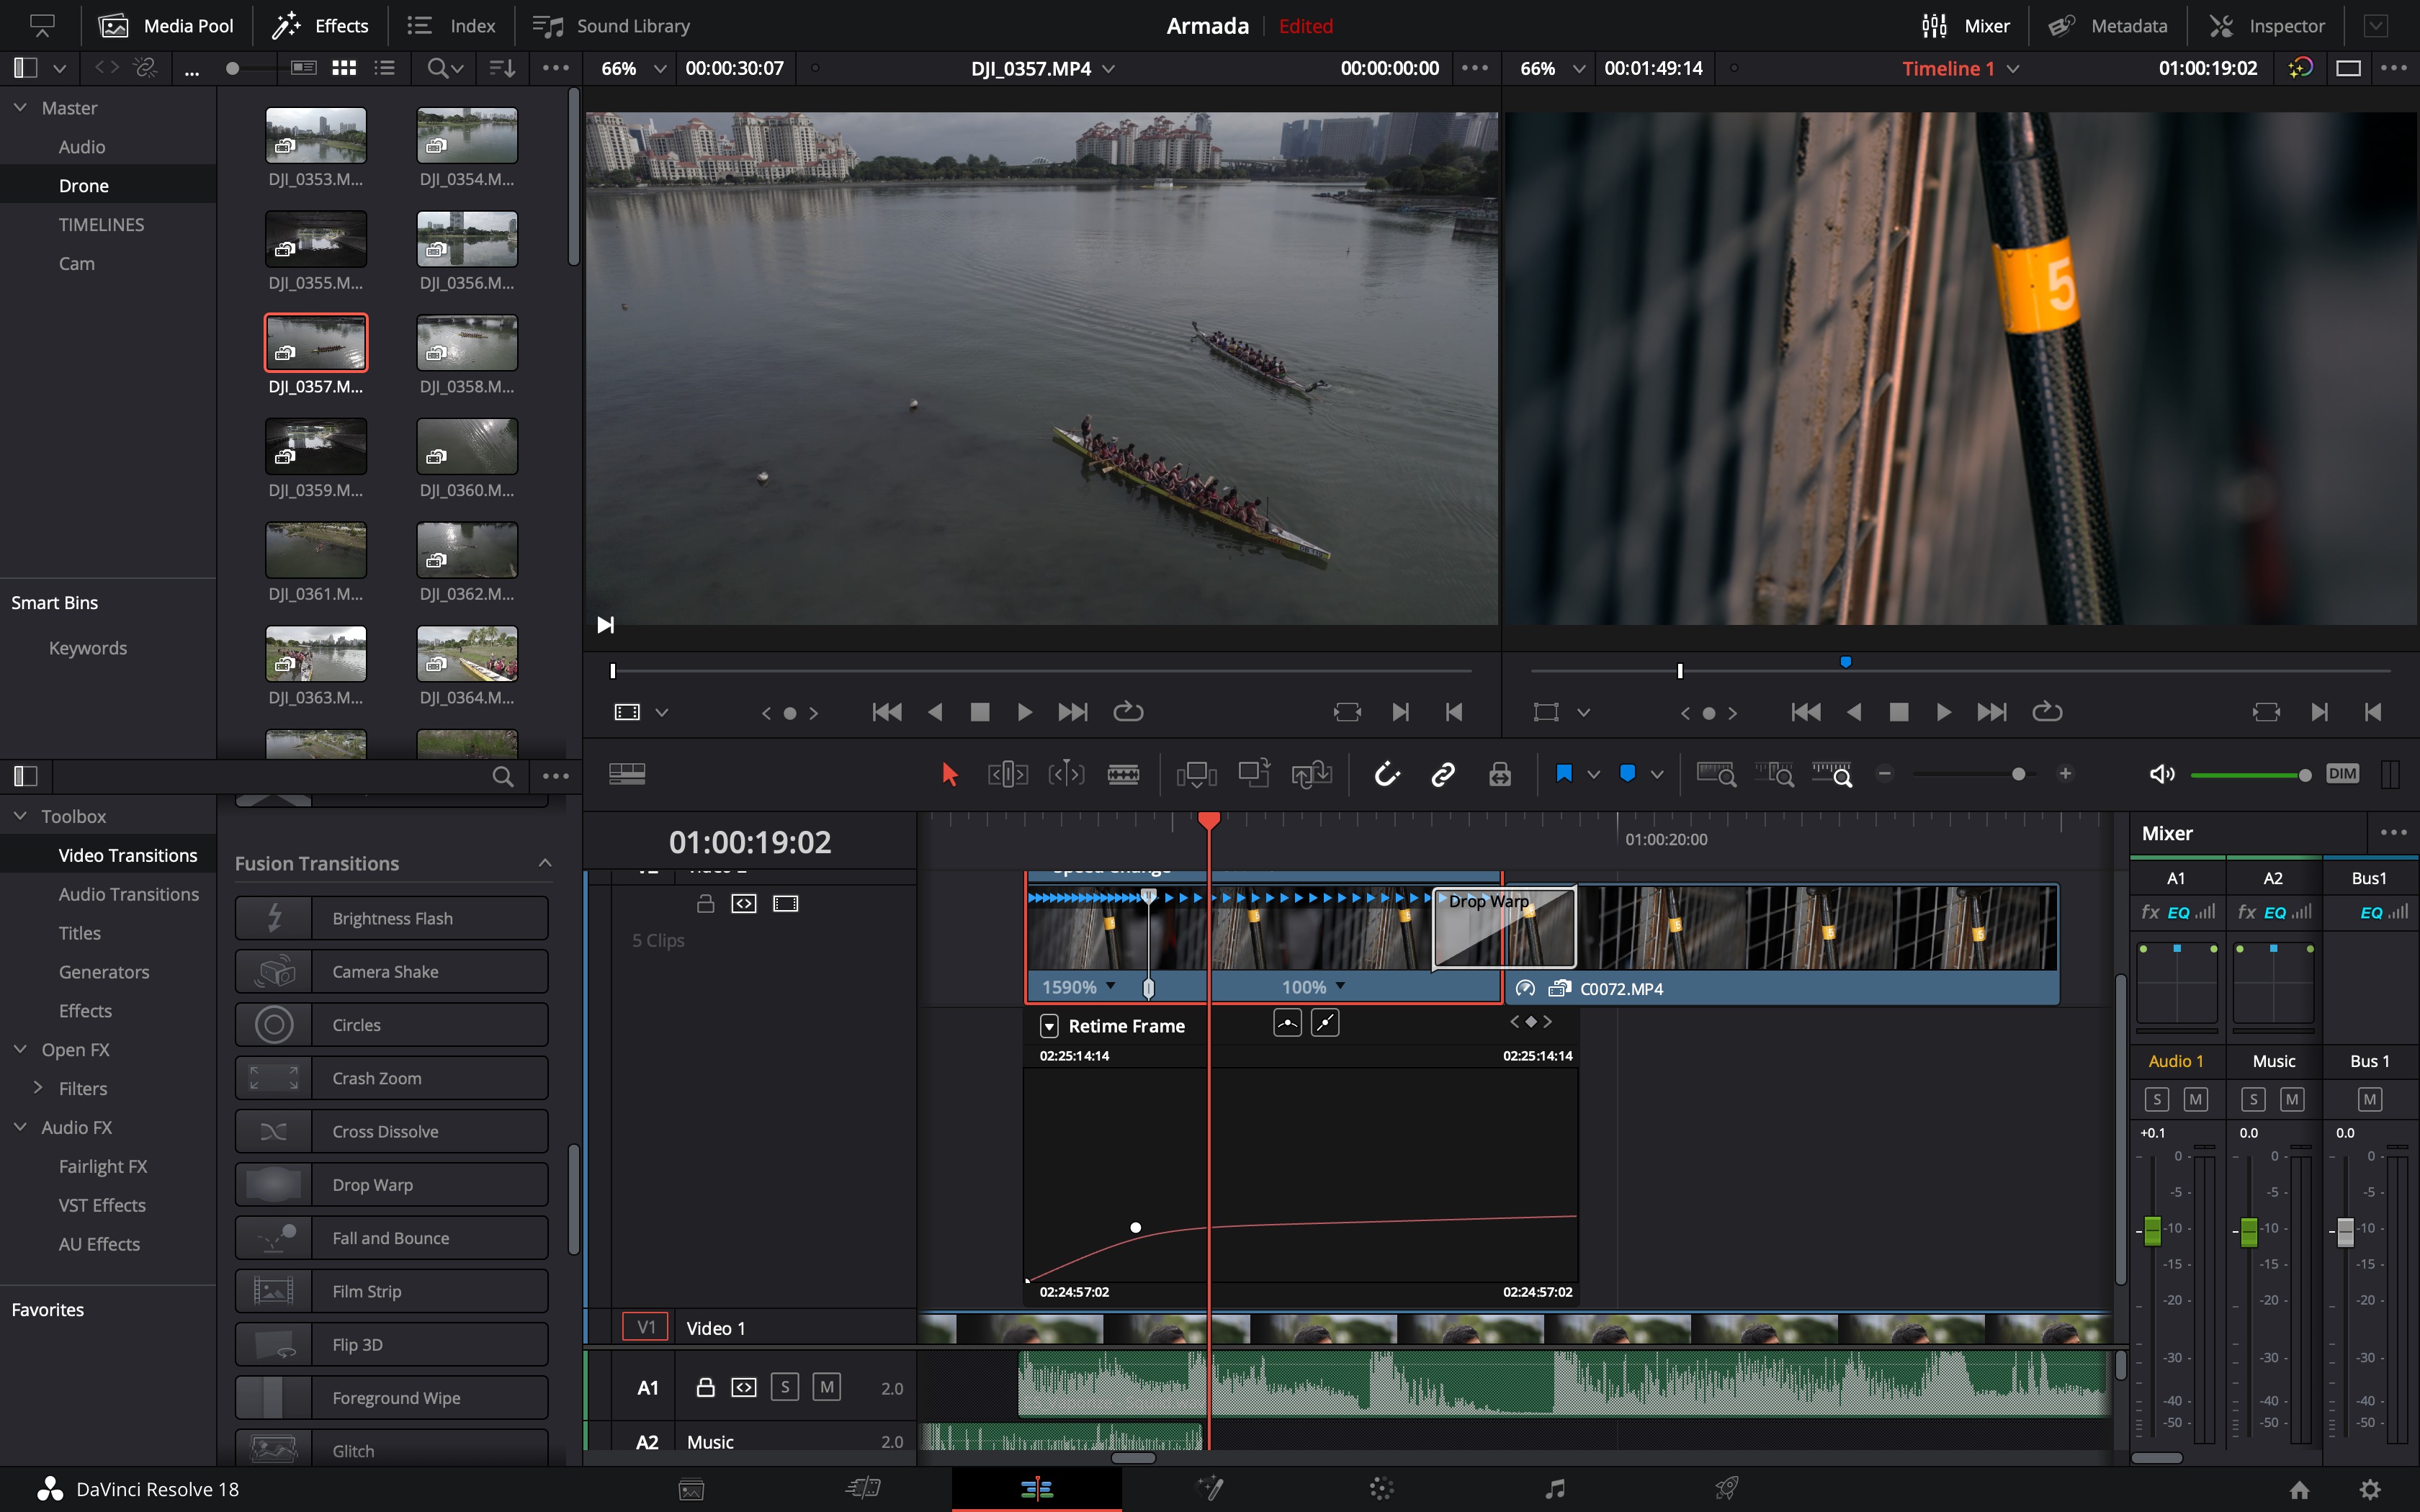
Task: Click the timeline zoom slider handle
Action: coord(2018,774)
